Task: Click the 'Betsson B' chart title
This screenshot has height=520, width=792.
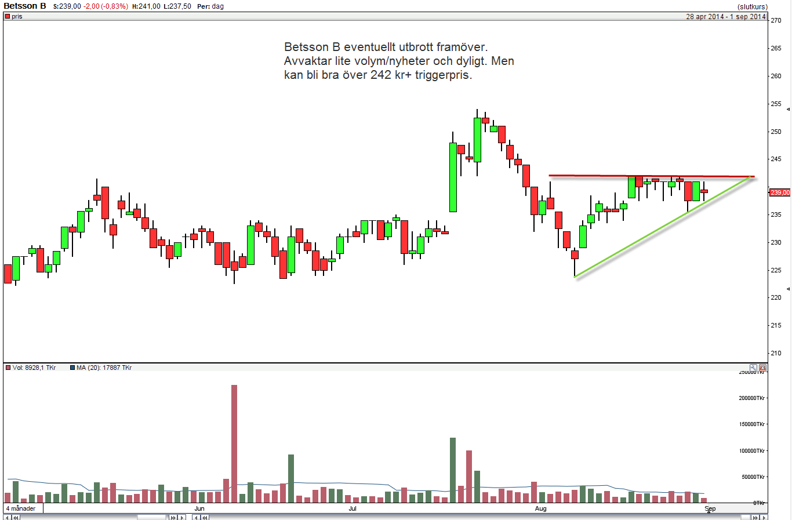Action: (x=25, y=6)
